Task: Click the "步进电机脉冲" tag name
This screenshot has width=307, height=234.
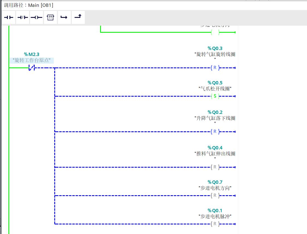Action: [215, 217]
